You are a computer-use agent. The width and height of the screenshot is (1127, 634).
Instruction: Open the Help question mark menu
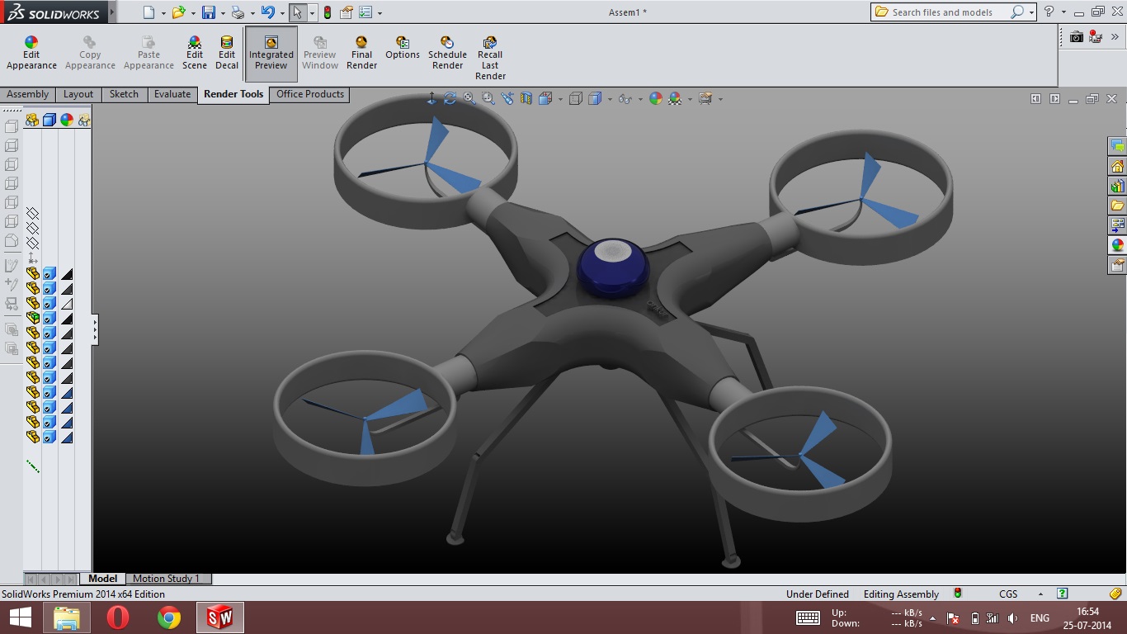(1049, 12)
